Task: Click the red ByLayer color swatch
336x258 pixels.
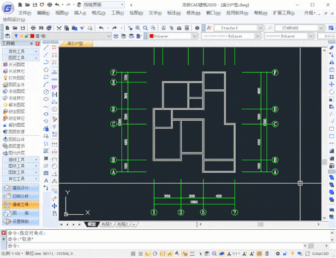Action: click(151, 36)
